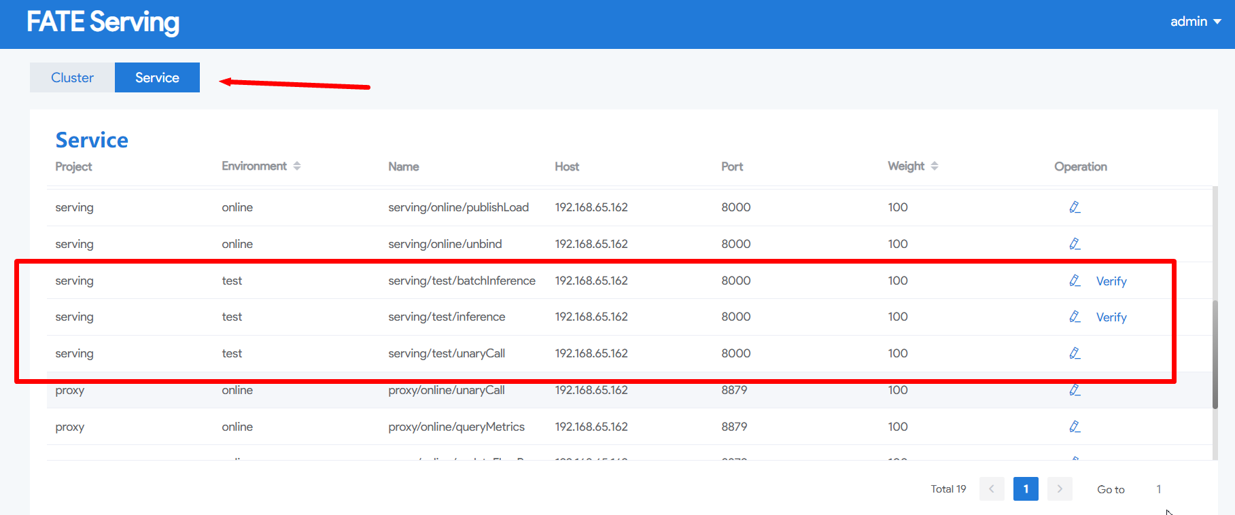Click the Port column header

point(732,166)
